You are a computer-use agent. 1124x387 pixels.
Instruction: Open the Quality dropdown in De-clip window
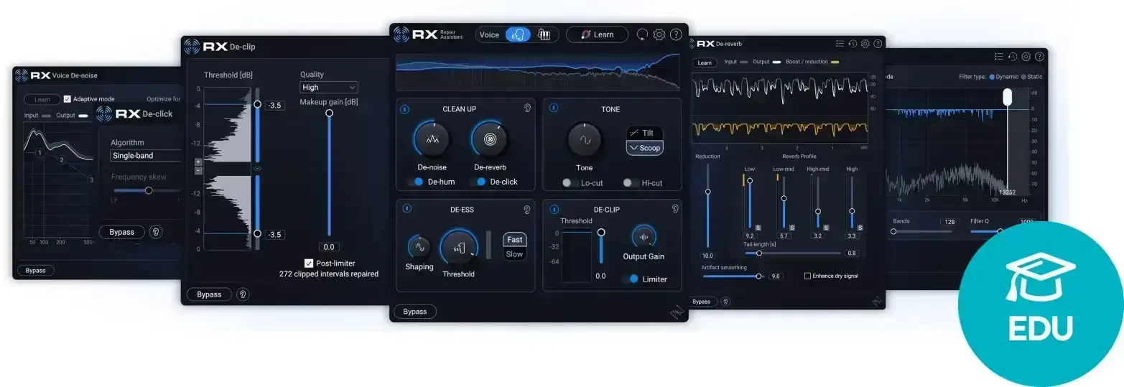point(329,88)
